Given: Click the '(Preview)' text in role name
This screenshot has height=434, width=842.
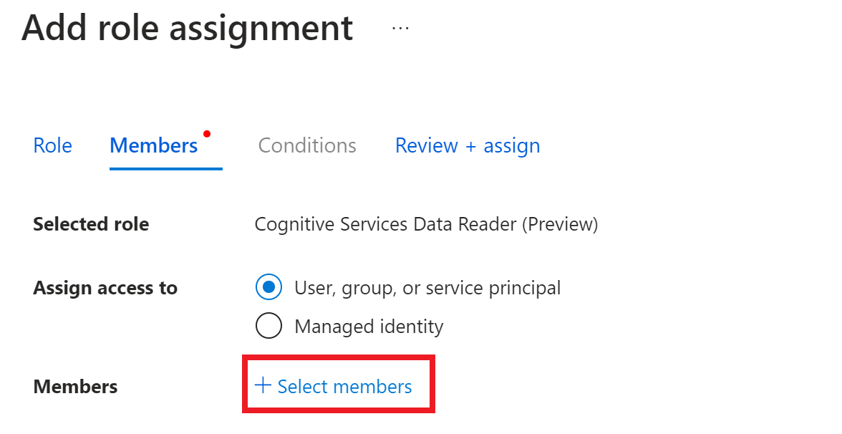Looking at the screenshot, I should [x=559, y=224].
